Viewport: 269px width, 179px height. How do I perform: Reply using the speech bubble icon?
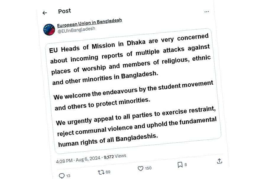coord(61,176)
